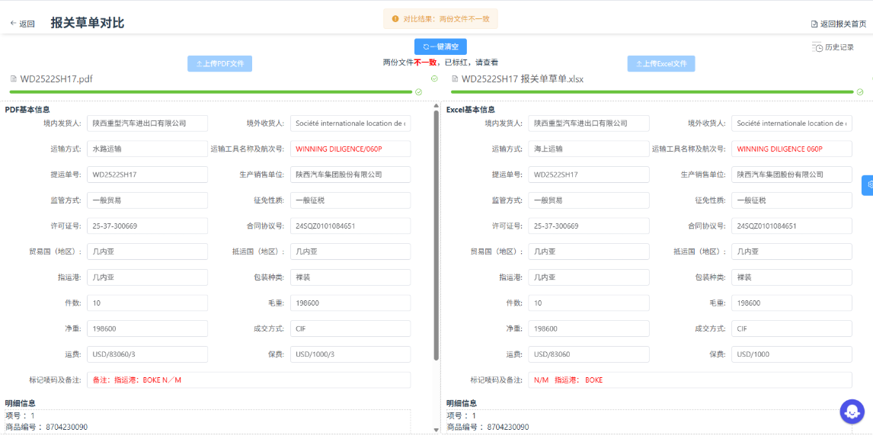
Task: Click the PDF panel vertical scrollbar
Action: 436,229
